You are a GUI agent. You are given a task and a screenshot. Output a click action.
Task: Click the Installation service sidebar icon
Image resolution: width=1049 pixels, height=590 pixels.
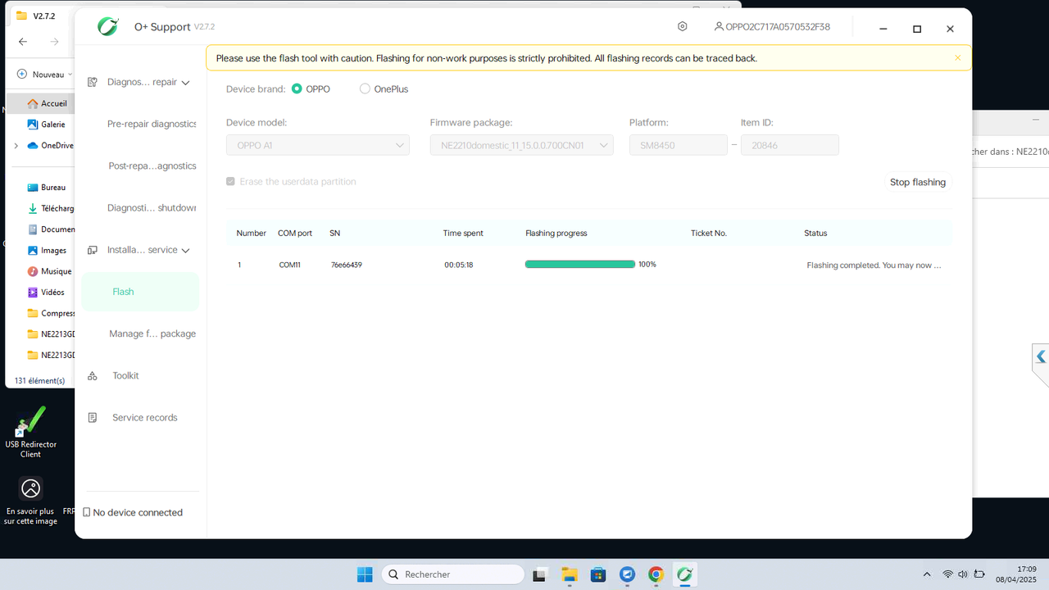pos(93,250)
